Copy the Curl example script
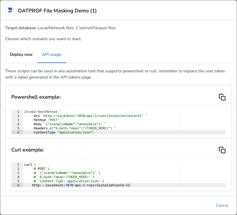 coord(222,150)
